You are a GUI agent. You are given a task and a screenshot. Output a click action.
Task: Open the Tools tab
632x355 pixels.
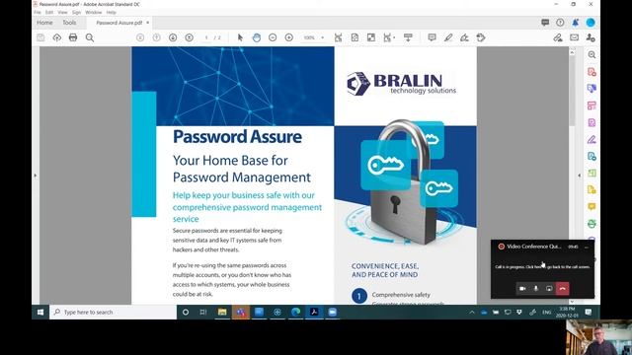tap(69, 23)
